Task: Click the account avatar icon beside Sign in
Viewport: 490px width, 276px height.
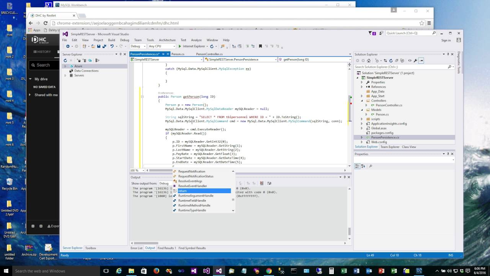Action: point(459,40)
